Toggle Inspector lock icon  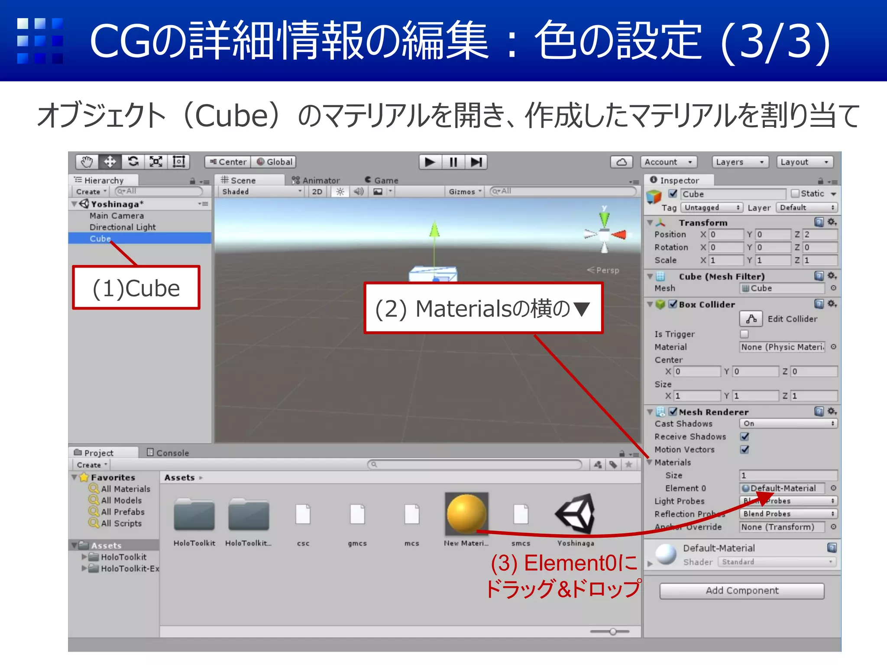point(820,181)
